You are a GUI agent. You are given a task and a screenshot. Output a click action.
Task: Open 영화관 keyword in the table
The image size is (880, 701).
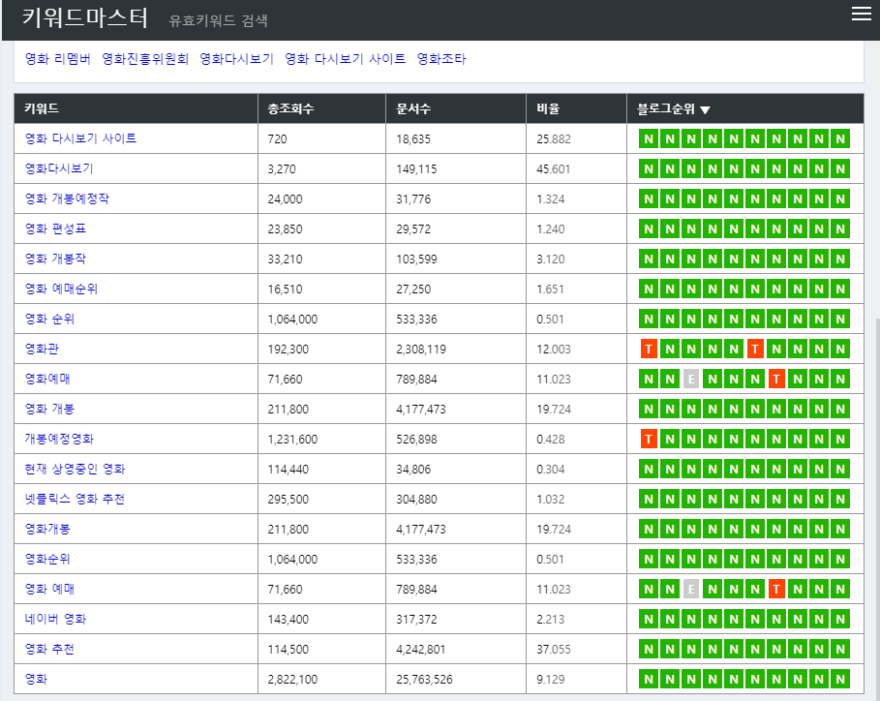(x=42, y=350)
